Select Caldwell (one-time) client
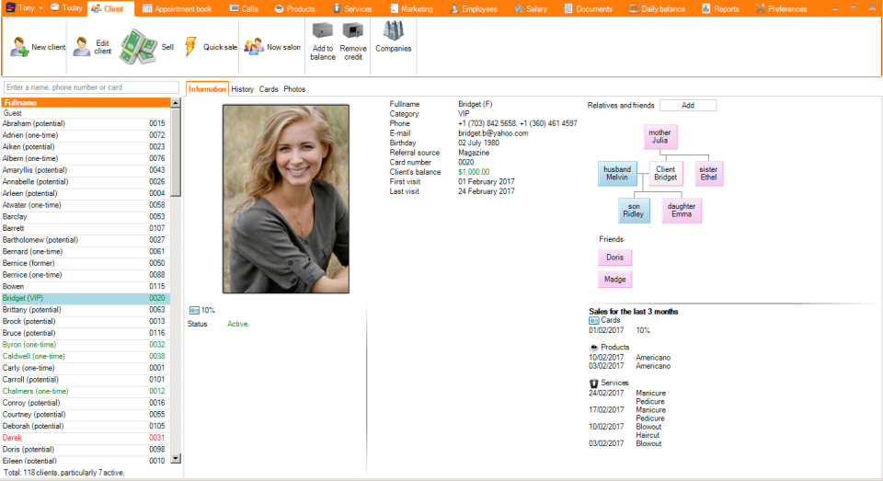 (86, 357)
